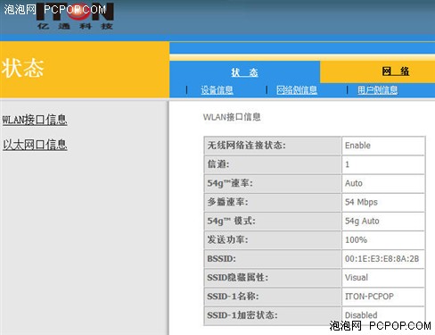Click the 100% transmit power value

[356, 239]
